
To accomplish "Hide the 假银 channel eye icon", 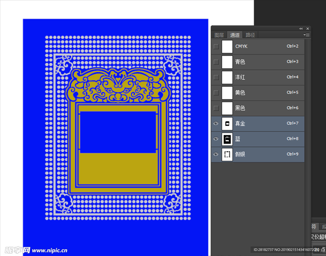I will [x=216, y=154].
